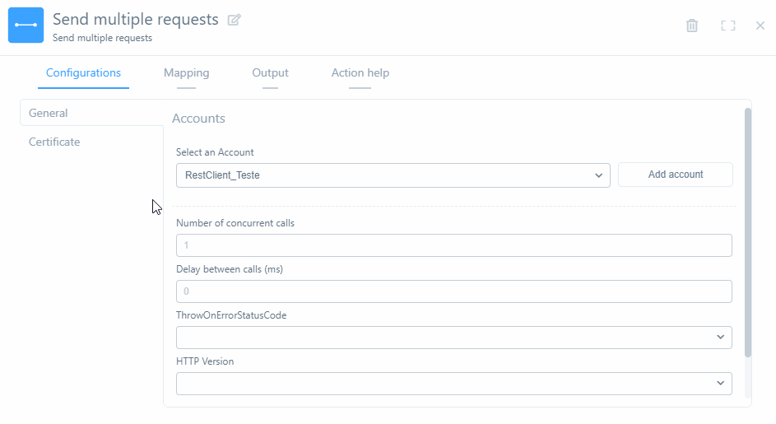
Task: Click the large Send multiple requests title
Action: coord(135,19)
